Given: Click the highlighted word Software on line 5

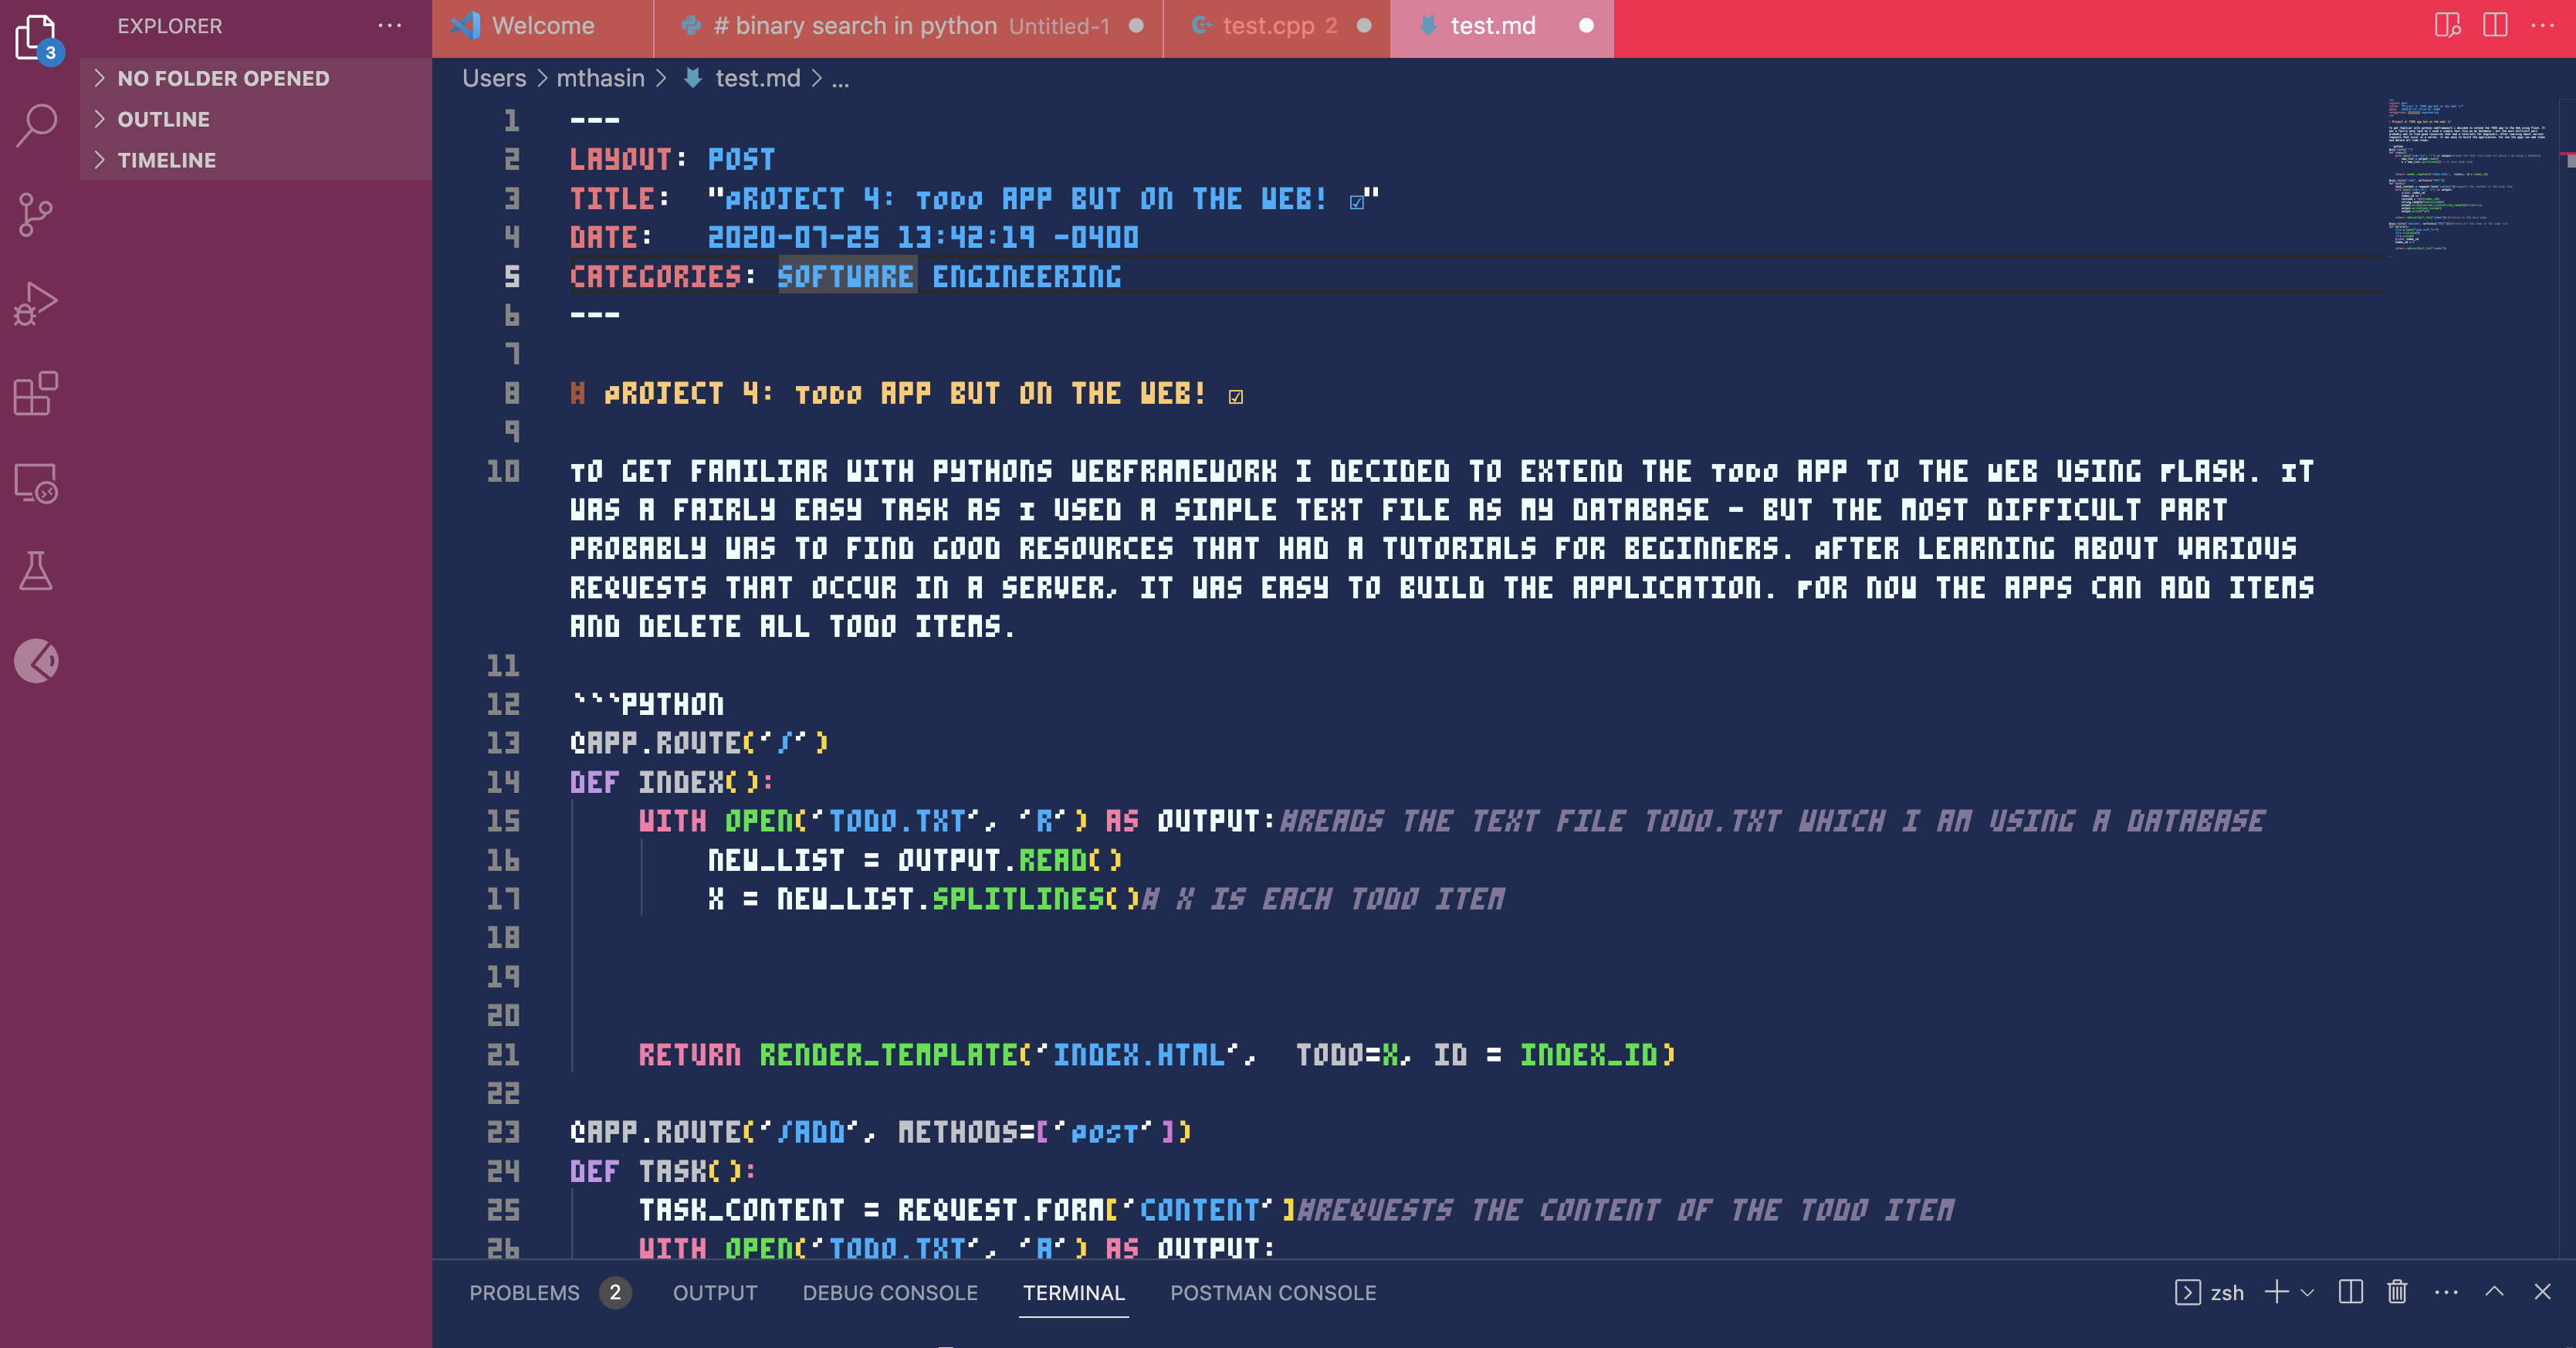Looking at the screenshot, I should pos(846,276).
